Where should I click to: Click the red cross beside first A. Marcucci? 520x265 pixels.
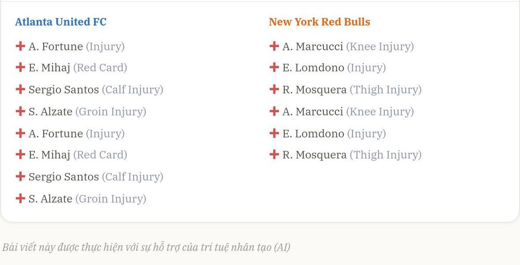[274, 46]
